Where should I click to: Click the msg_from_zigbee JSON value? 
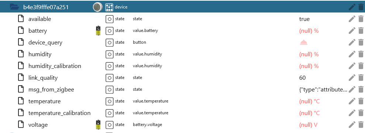tap(323, 89)
